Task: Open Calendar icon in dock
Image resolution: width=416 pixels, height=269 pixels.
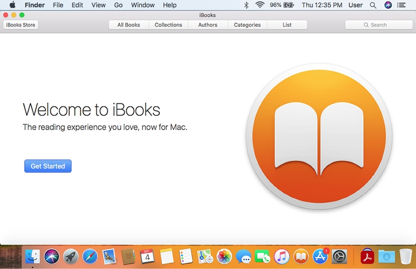Action: [x=147, y=257]
